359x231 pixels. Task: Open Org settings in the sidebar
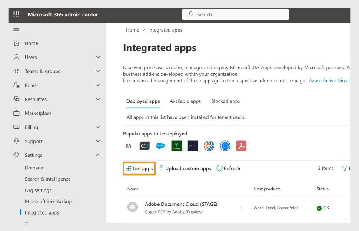[38, 190]
